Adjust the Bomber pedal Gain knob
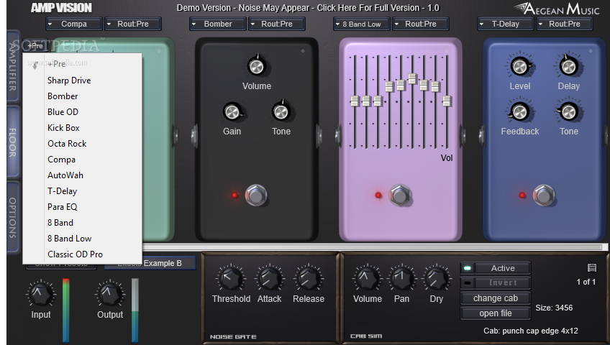Screen dimensions: 610x345 (232, 112)
